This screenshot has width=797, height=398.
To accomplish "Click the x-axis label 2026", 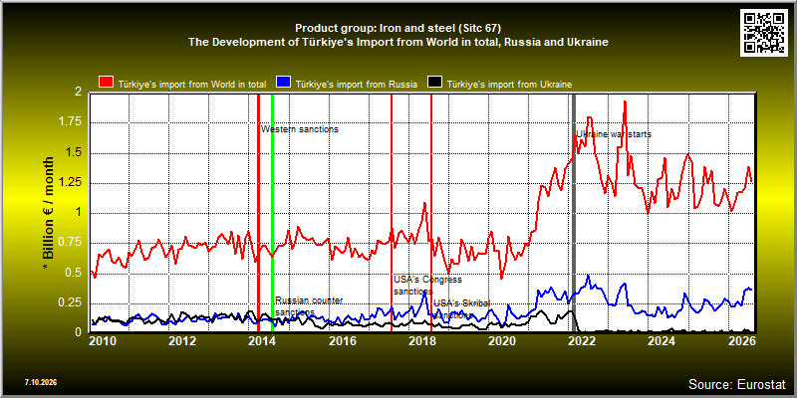I will [x=742, y=340].
